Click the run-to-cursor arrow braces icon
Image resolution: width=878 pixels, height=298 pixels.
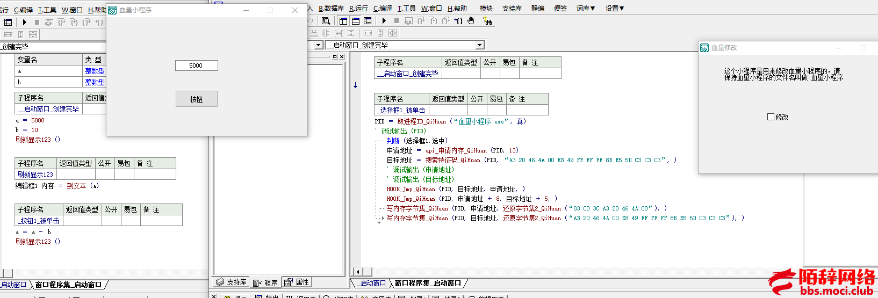click(458, 21)
